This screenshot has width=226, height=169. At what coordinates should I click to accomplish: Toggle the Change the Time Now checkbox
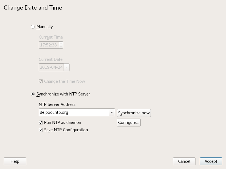(41, 81)
